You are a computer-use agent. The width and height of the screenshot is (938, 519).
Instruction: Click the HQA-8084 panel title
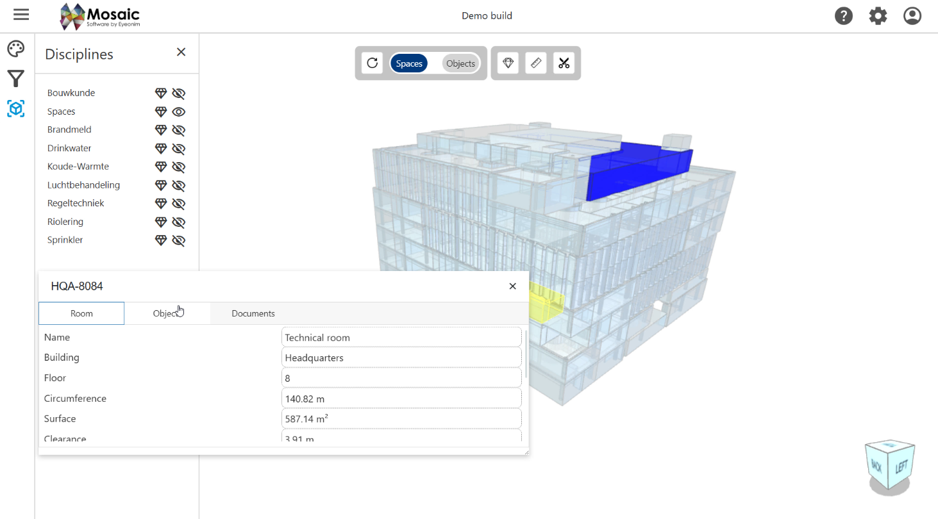[x=77, y=286]
